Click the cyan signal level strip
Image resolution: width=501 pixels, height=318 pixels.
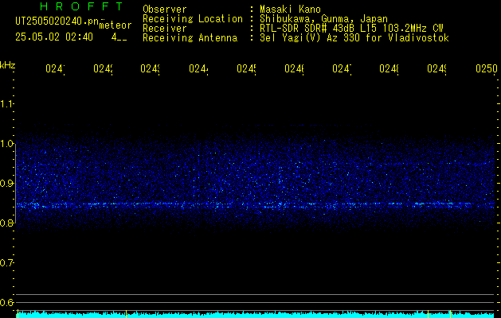coord(256,315)
